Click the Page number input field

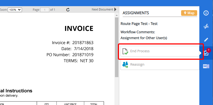45,10
